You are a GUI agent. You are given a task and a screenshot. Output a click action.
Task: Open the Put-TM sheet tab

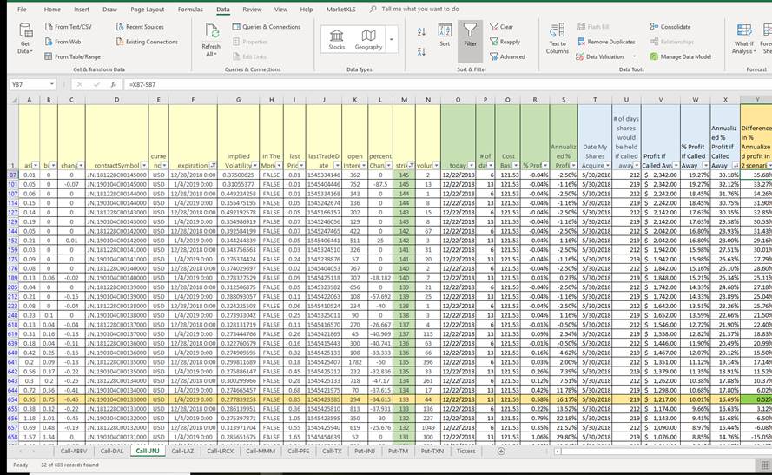[x=398, y=451]
